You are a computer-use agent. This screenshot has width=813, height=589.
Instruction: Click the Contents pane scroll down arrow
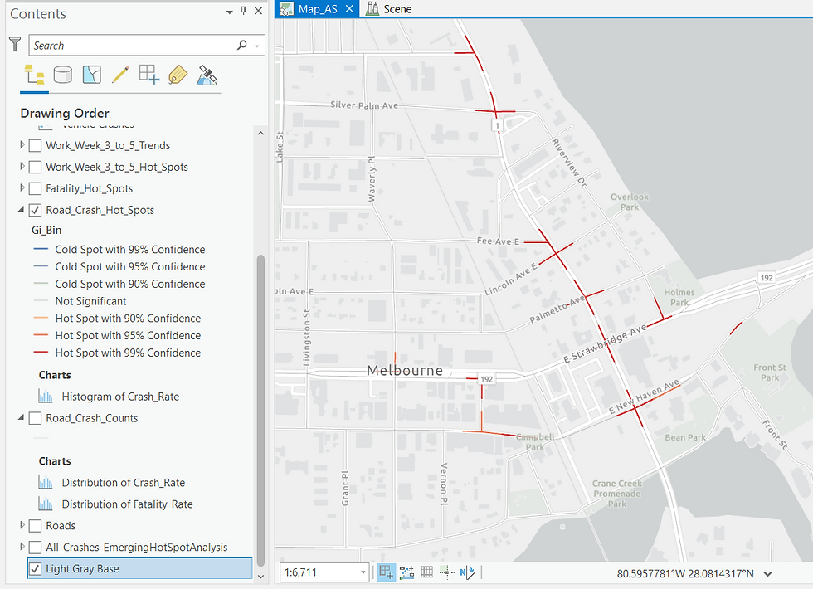pos(260,576)
